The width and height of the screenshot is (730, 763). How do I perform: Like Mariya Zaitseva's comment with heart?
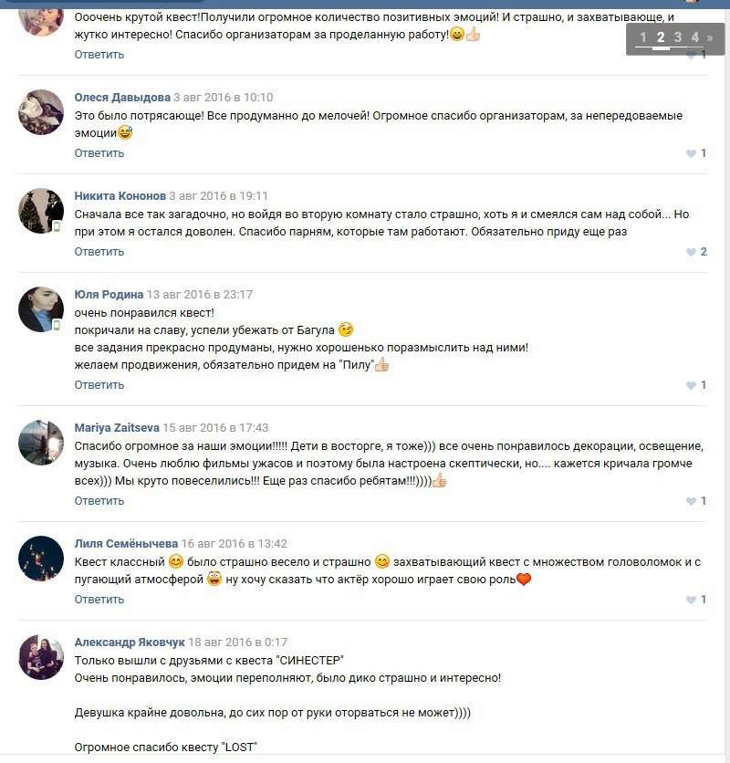point(691,501)
